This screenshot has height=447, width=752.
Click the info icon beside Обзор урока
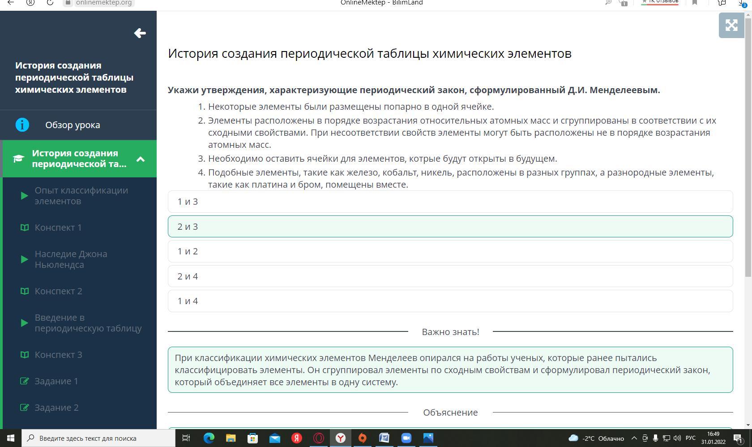pyautogui.click(x=22, y=125)
